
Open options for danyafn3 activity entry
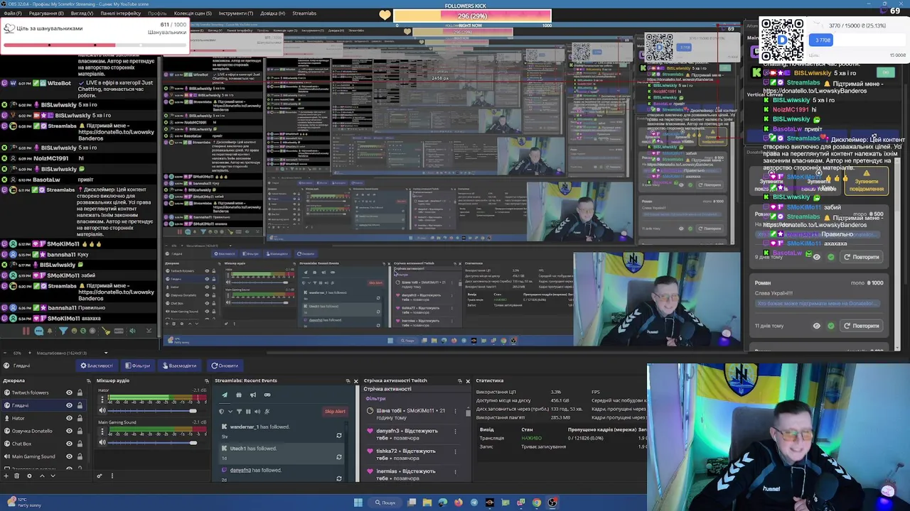point(456,432)
